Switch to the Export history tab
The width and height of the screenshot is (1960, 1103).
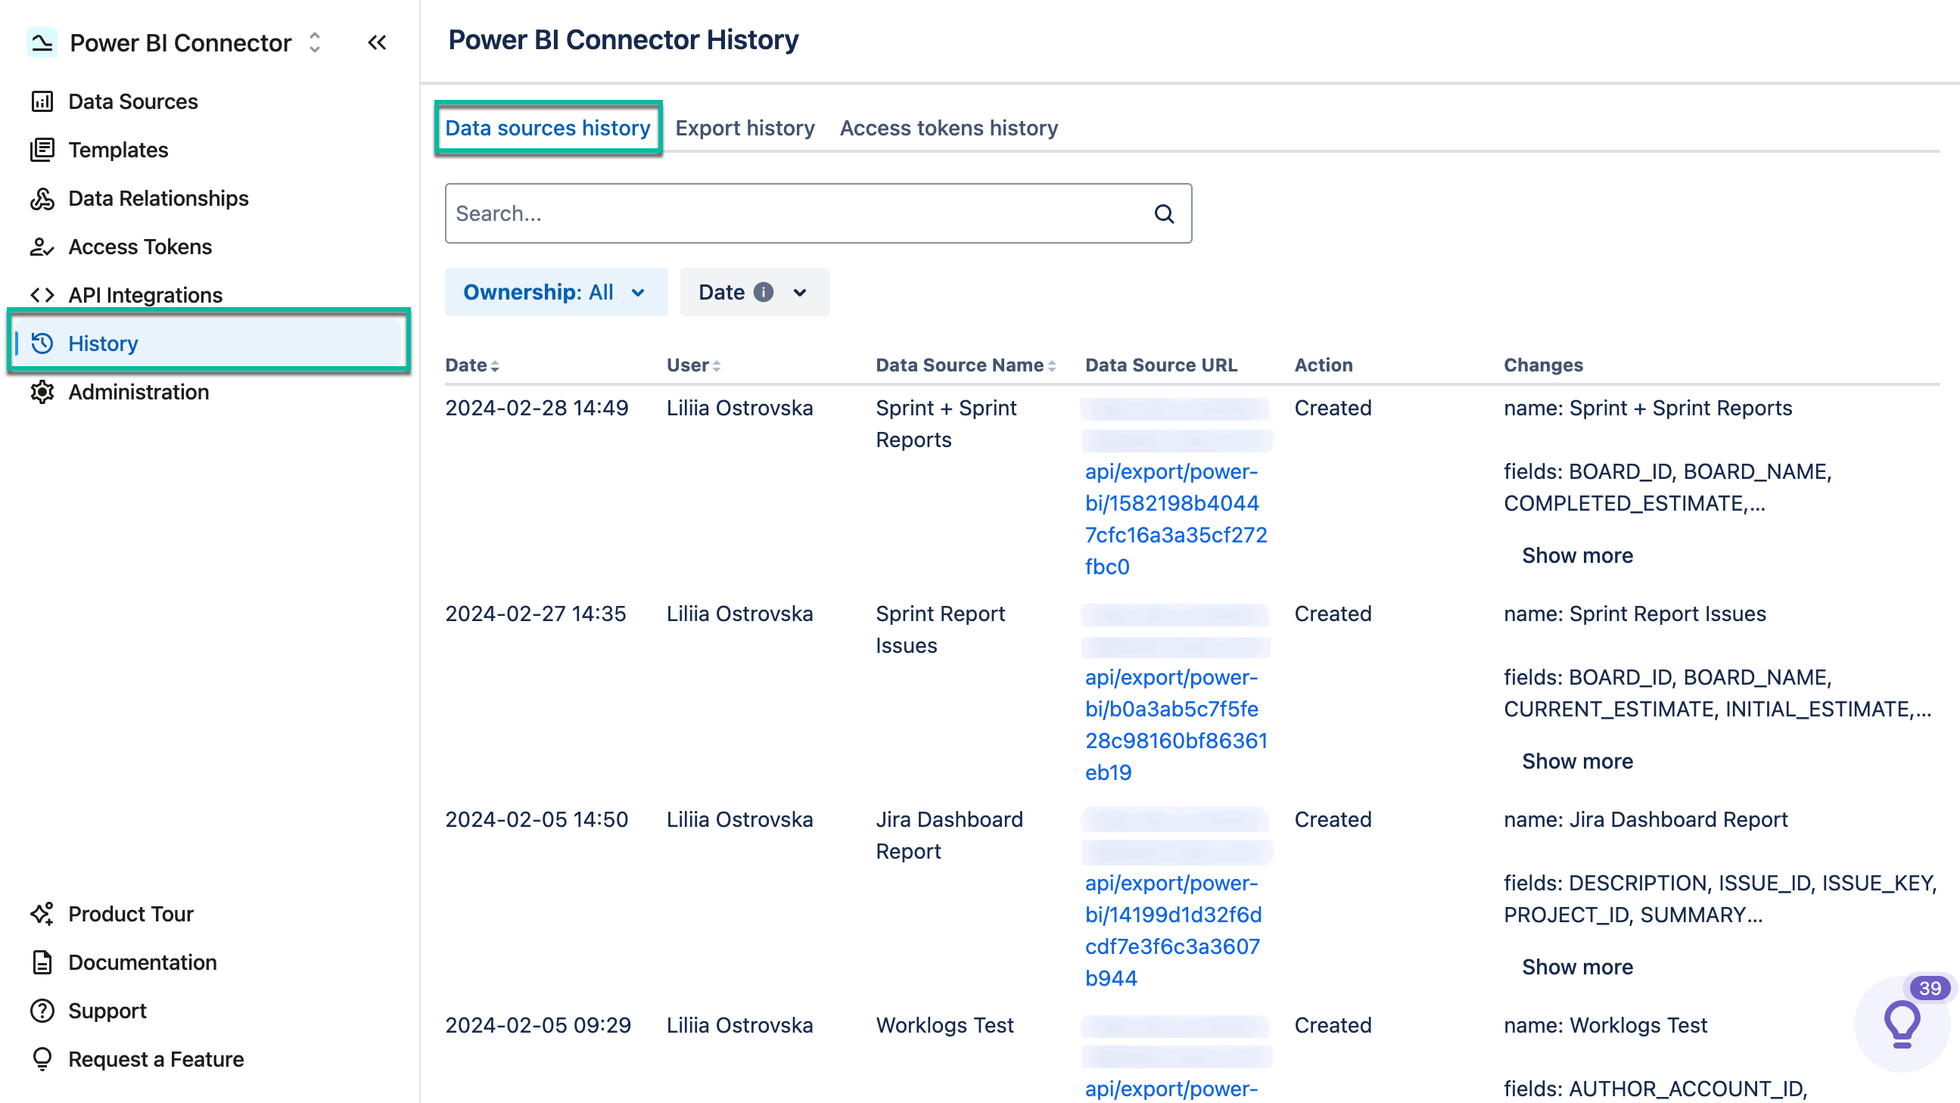[744, 128]
